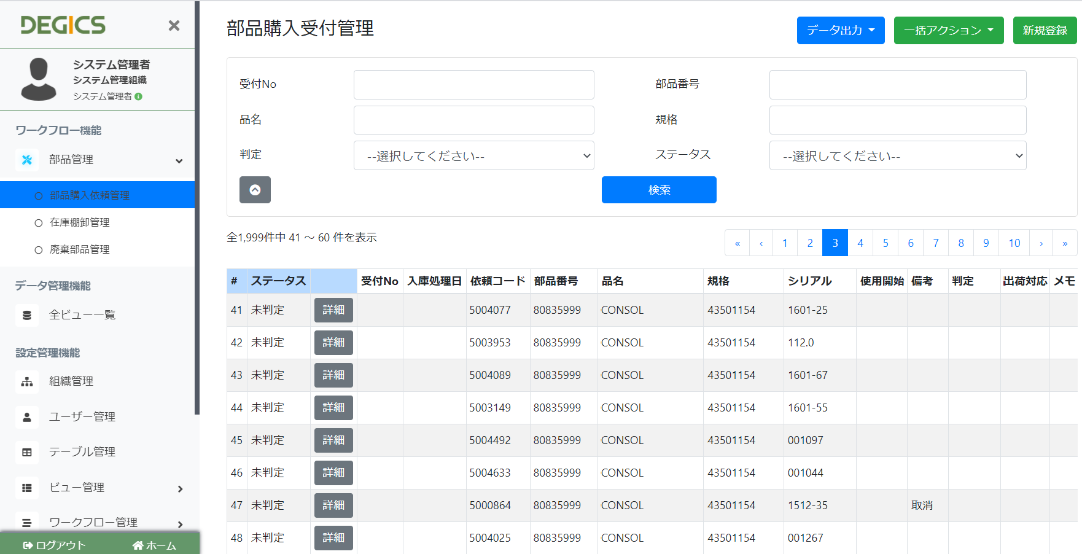Go to page 5
The image size is (1082, 554).
(885, 243)
